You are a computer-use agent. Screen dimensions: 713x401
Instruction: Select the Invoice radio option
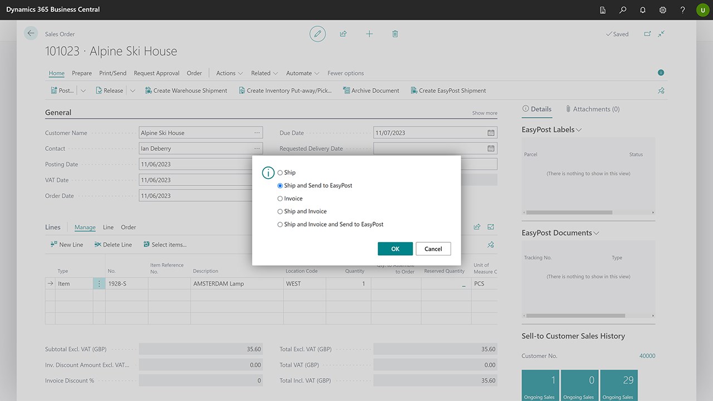pyautogui.click(x=280, y=198)
